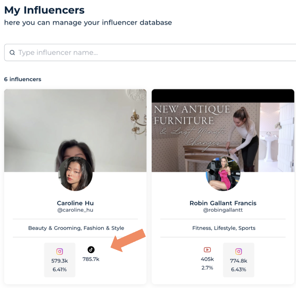
Task: Click Robin Gallant Francis's Instagram icon
Action: [x=239, y=251]
